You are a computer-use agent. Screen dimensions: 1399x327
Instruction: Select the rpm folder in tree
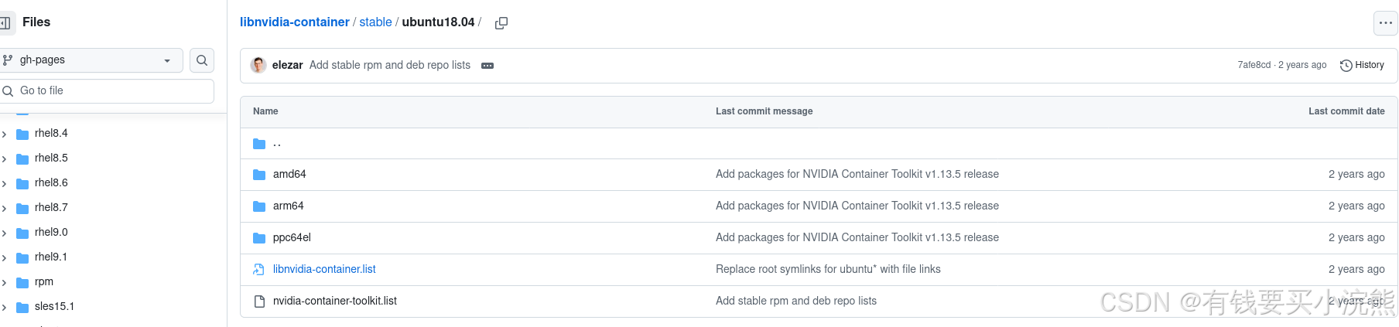click(x=44, y=282)
